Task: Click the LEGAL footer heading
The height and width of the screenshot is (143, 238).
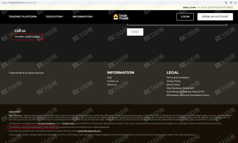Action: point(172,73)
